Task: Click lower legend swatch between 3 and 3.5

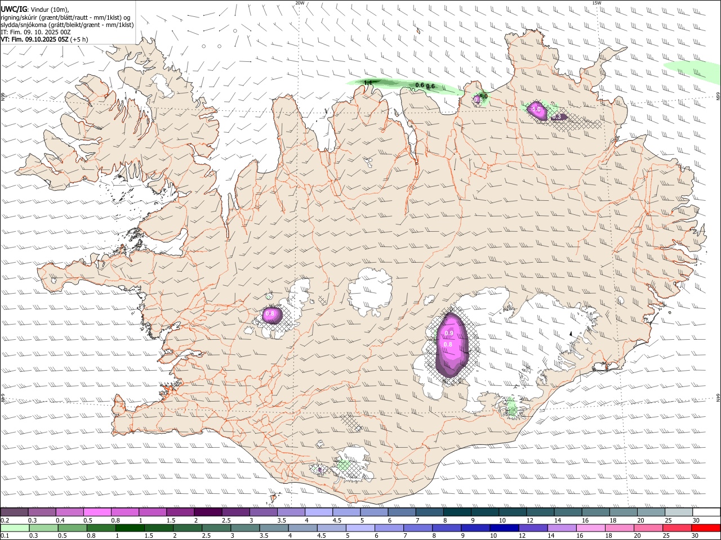Action: [x=244, y=528]
